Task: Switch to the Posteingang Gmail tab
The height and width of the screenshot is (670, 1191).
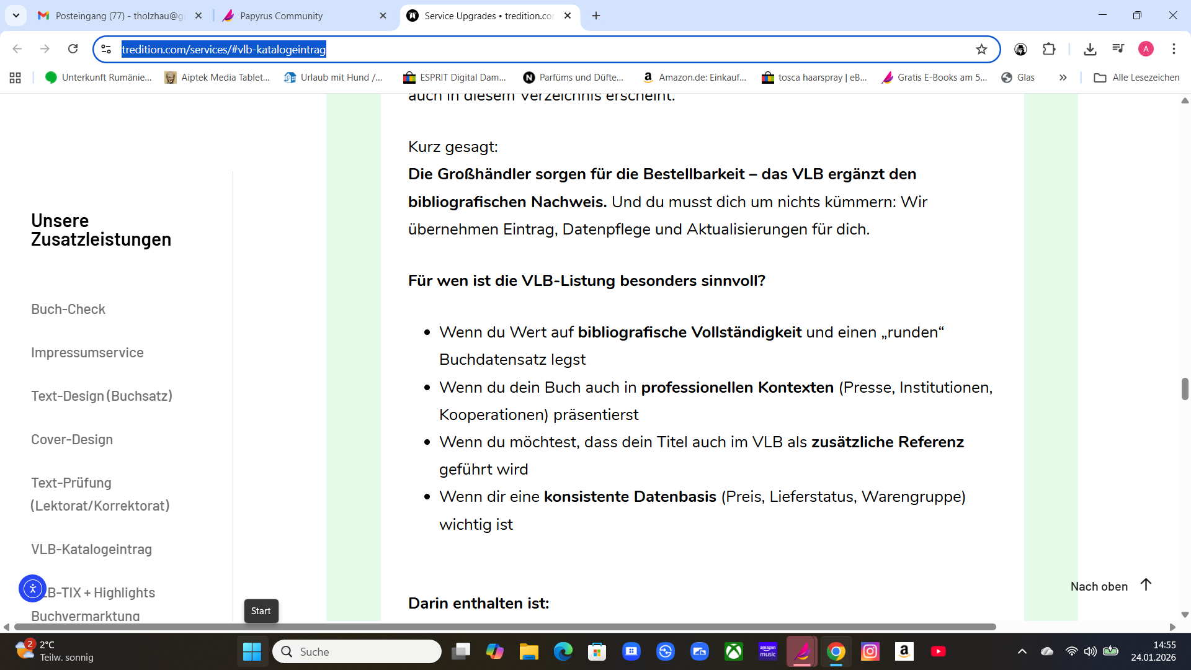Action: (119, 16)
